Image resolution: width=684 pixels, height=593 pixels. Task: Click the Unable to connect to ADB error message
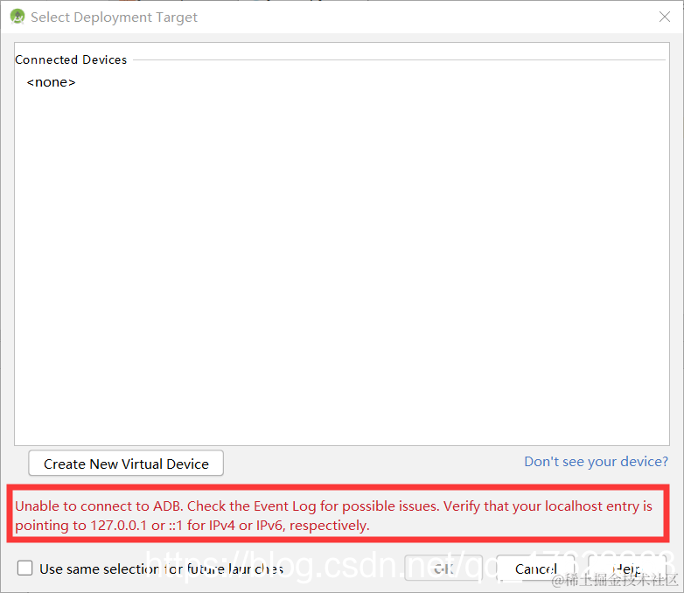[334, 515]
